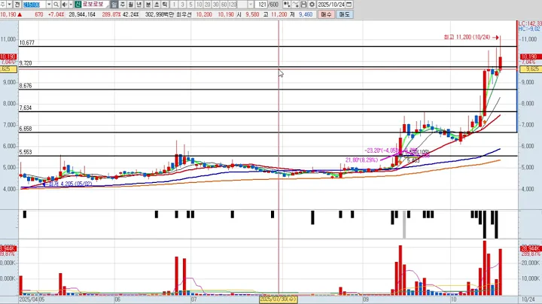The image size is (542, 304).
Task: Click the low marker 최저 4,205 (05/02)
Action: pos(70,184)
